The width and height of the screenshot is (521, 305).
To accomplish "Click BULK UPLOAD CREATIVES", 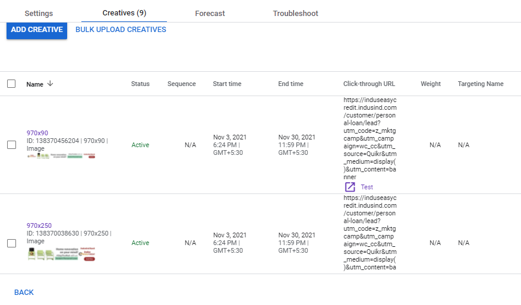I will point(121,30).
